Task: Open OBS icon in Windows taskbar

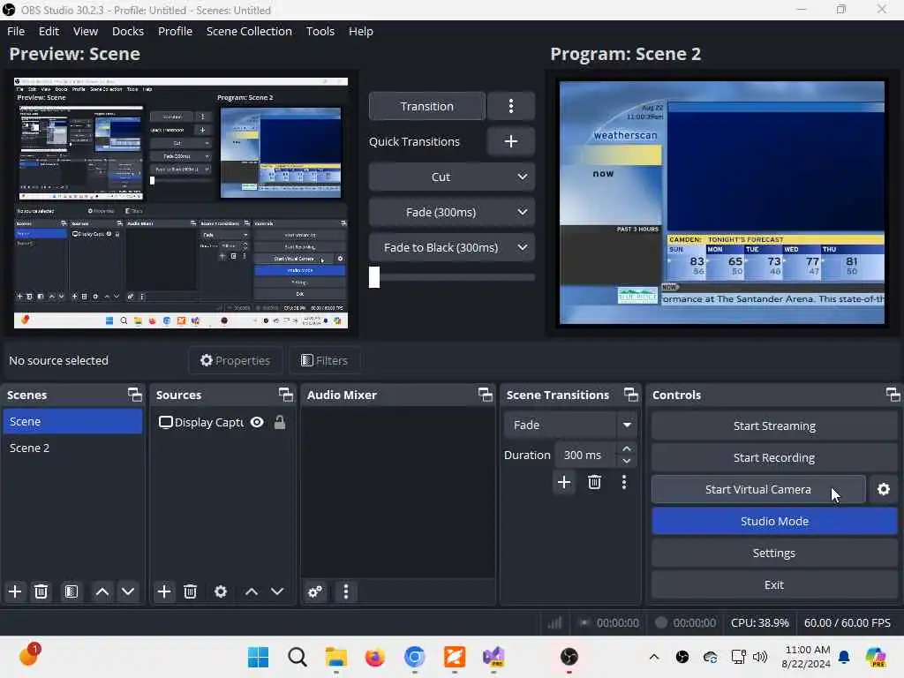Action: [x=569, y=657]
